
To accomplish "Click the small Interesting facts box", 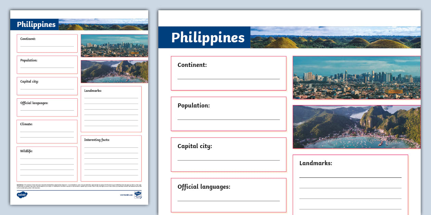I will (111, 158).
